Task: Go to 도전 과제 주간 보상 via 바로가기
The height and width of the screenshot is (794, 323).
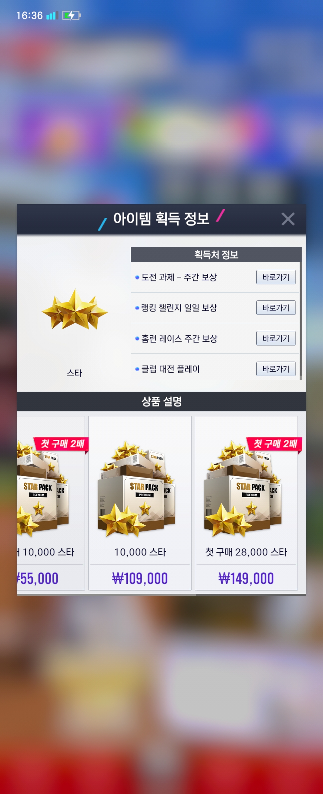Action: [x=276, y=277]
